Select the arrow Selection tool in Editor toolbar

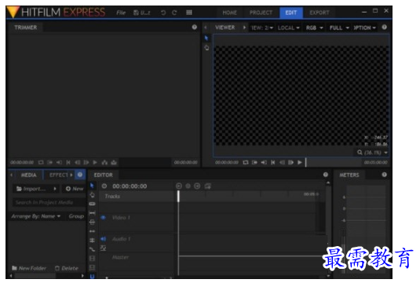coord(92,186)
